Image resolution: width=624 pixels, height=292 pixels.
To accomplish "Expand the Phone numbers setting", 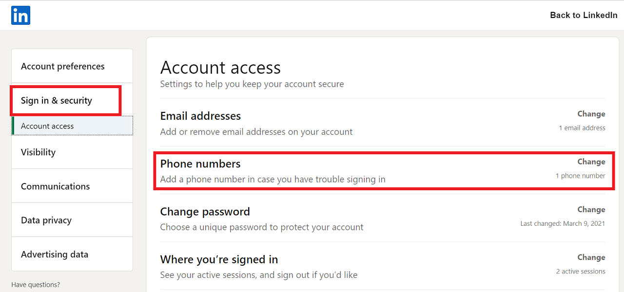I will (200, 164).
